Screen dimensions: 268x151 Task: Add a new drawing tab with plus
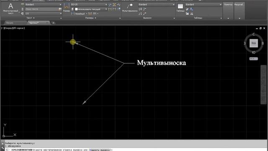(x=53, y=23)
